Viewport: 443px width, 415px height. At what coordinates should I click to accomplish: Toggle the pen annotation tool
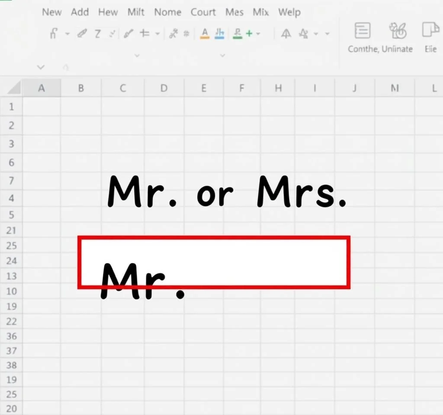click(x=81, y=33)
